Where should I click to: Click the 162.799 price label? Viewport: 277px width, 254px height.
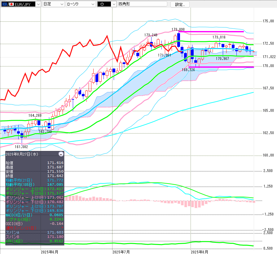(x=45, y=132)
